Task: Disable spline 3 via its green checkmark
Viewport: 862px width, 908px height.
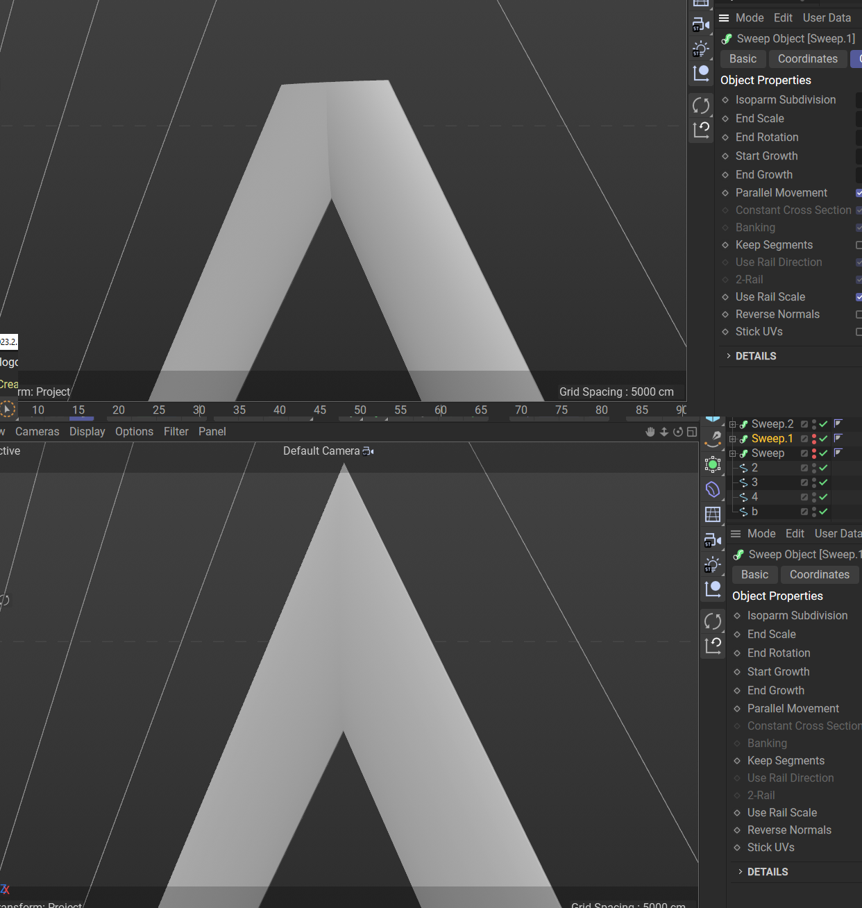Action: pos(823,482)
